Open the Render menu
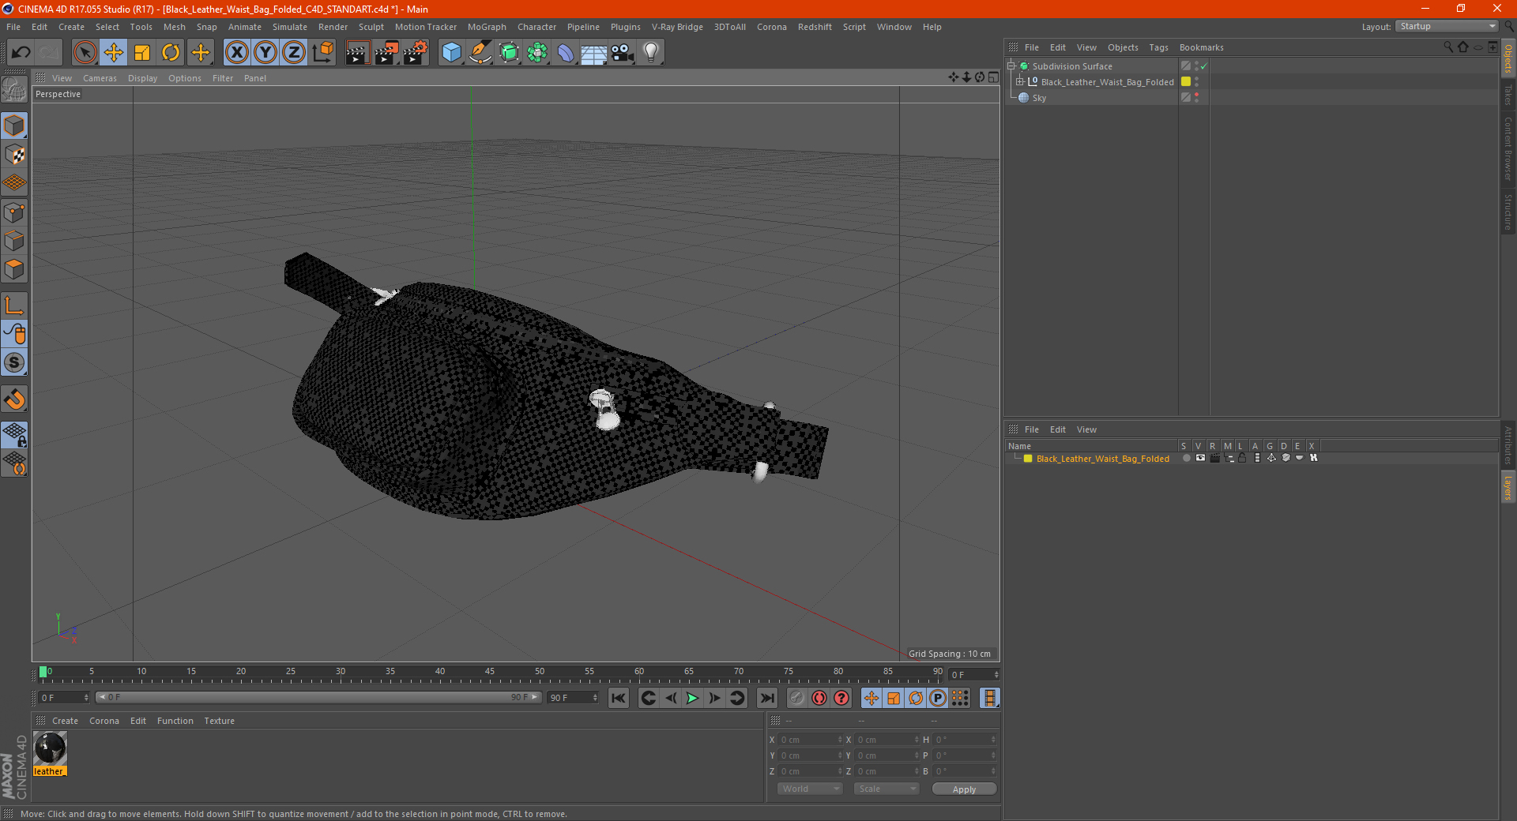The image size is (1517, 821). [333, 27]
